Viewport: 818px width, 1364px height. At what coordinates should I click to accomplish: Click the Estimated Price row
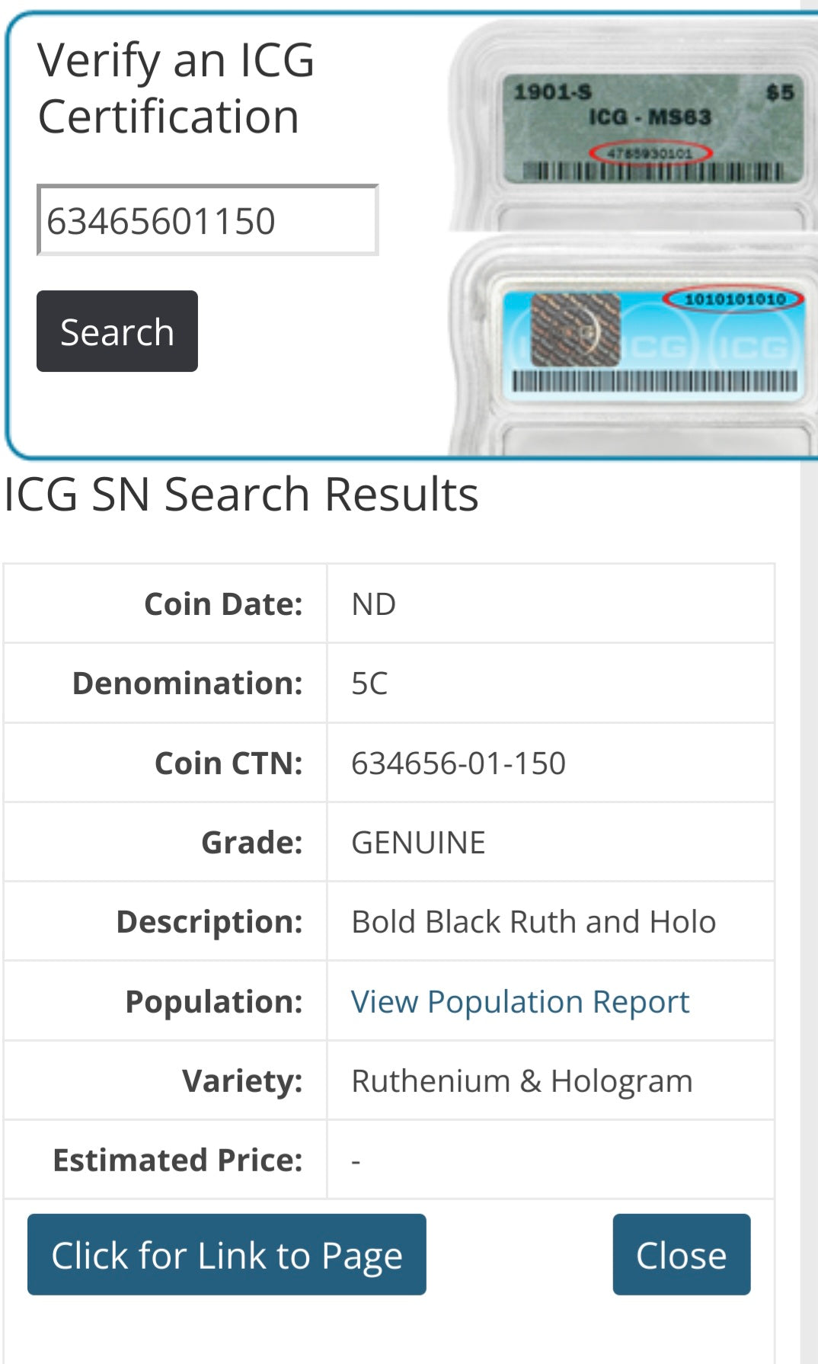point(355,1161)
